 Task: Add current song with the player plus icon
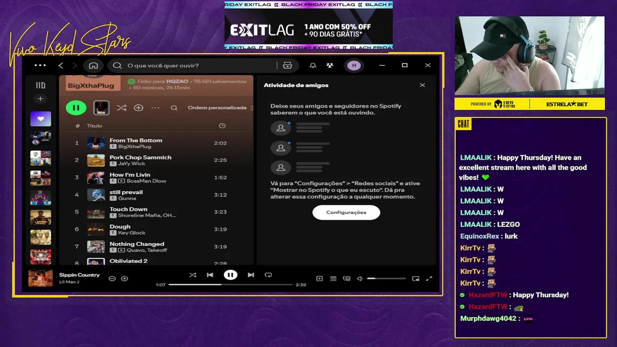[124, 279]
